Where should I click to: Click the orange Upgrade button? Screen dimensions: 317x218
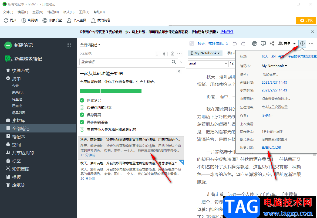coord(306,20)
